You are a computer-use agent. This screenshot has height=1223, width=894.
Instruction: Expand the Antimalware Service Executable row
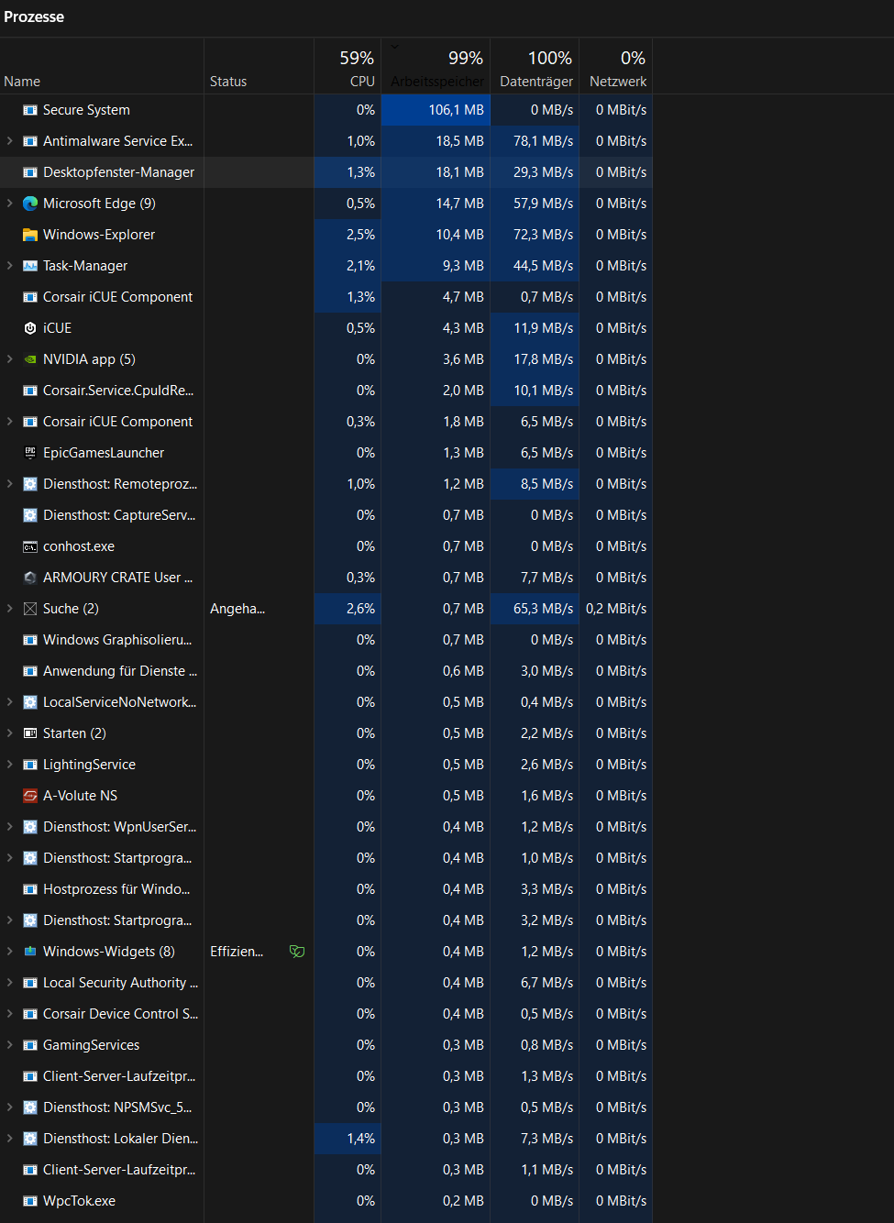tap(10, 141)
